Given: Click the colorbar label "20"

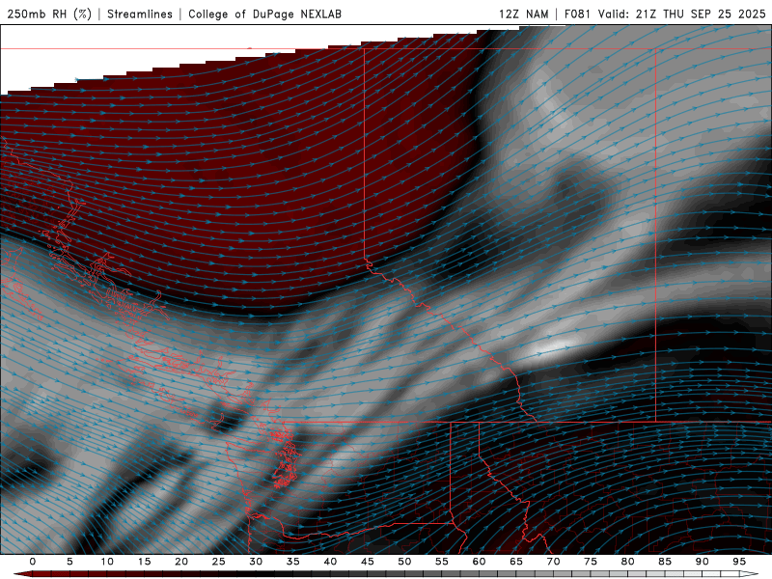Looking at the screenshot, I should (181, 562).
